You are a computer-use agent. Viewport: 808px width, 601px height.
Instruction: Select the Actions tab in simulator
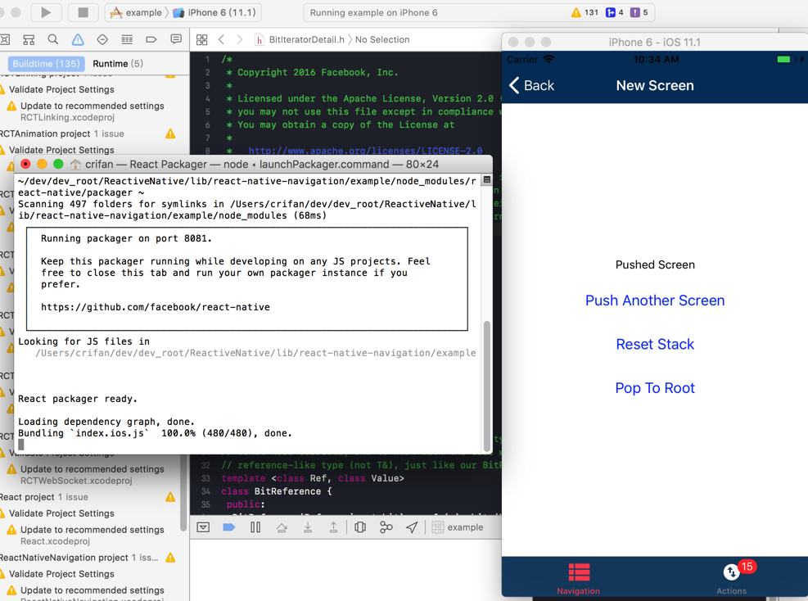[x=731, y=579]
